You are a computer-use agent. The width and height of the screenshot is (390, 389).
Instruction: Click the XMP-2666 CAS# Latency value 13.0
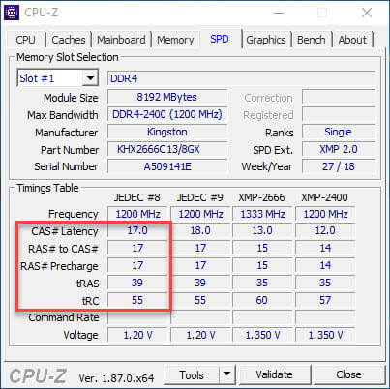point(262,230)
